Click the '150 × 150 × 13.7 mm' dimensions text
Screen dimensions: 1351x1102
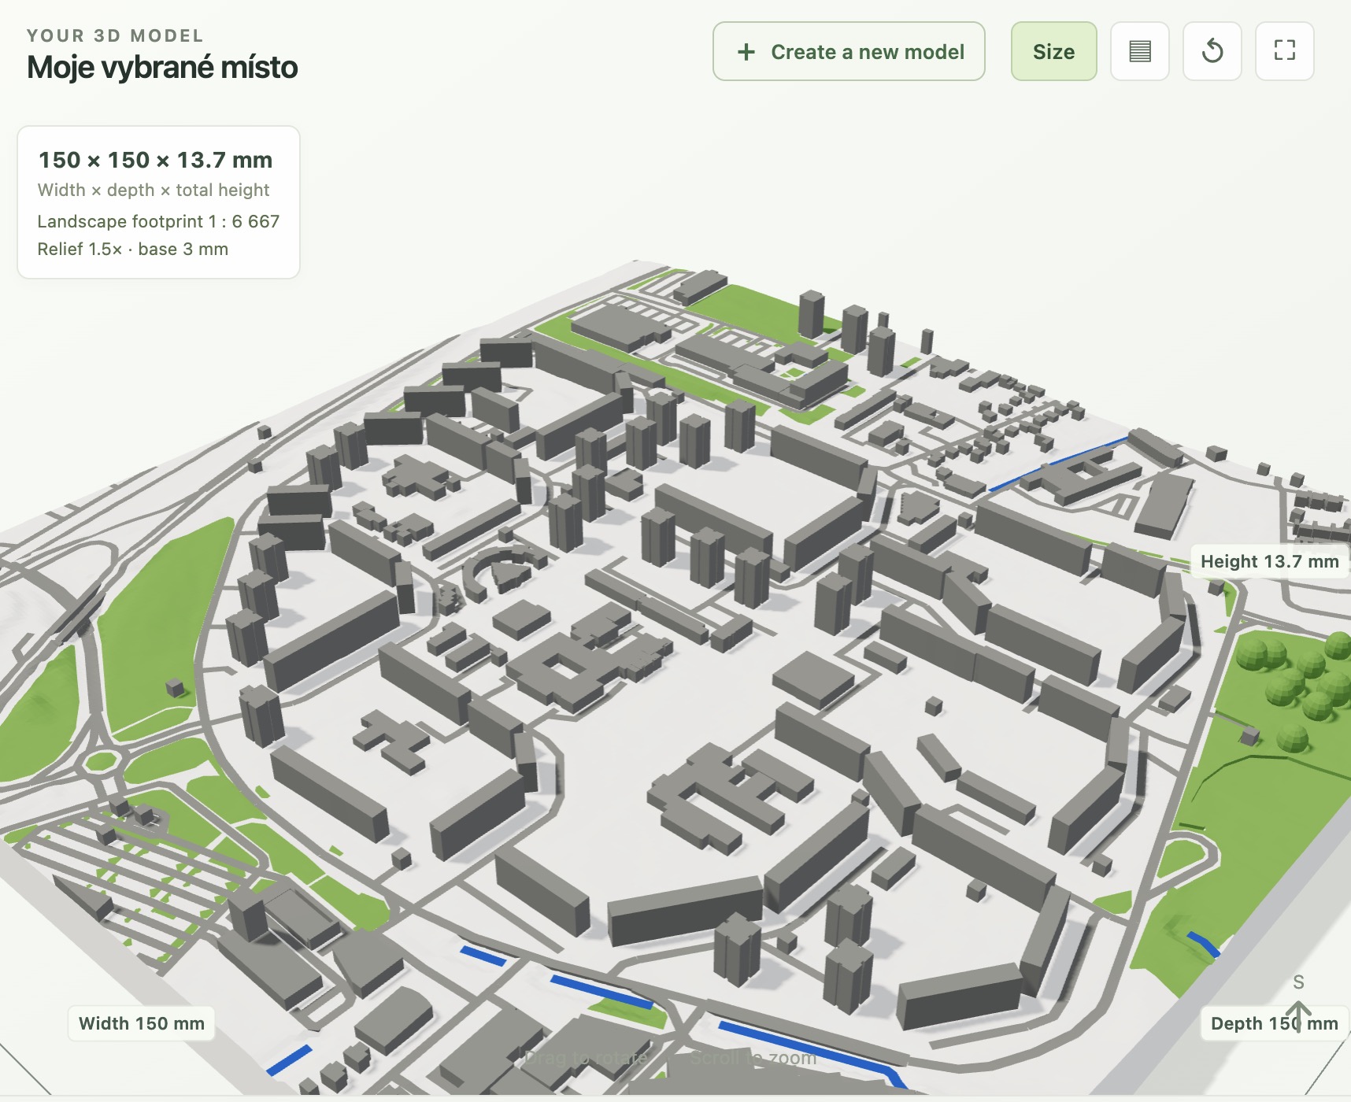[156, 160]
